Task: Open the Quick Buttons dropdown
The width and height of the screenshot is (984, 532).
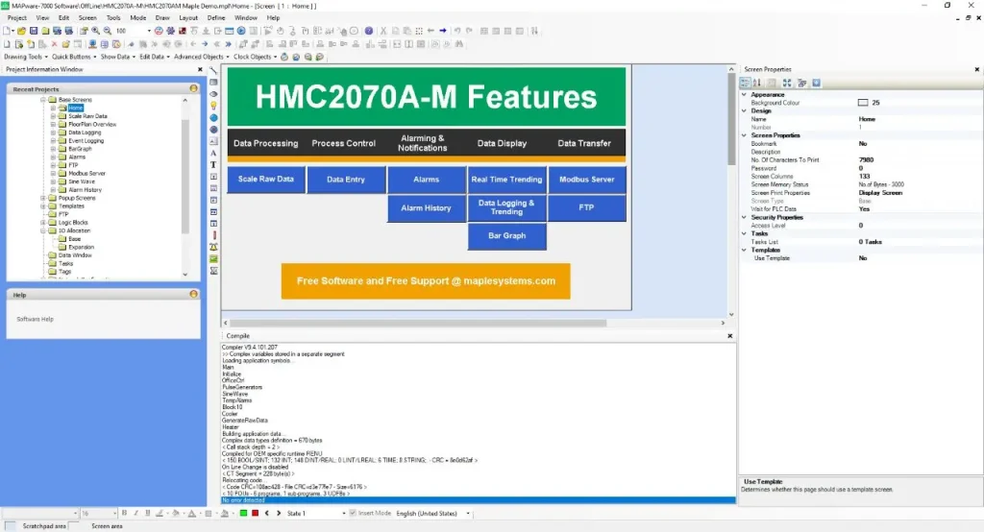Action: click(74, 57)
